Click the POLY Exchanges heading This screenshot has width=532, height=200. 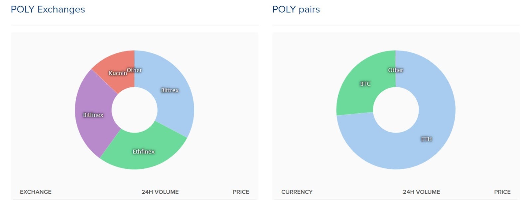(48, 9)
